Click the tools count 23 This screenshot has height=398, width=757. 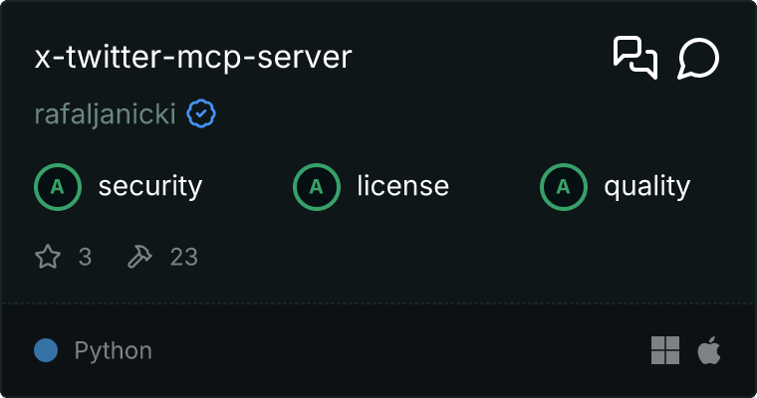click(x=184, y=258)
